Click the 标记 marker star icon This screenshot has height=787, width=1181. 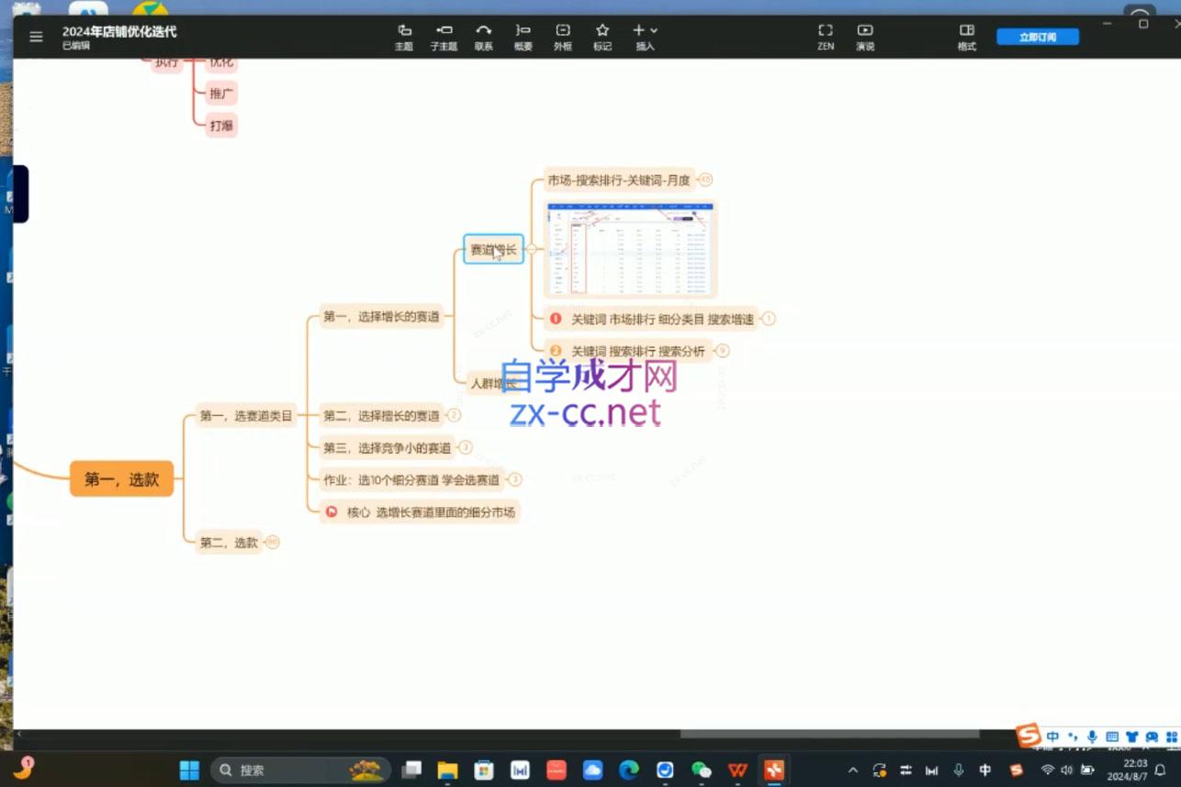(x=602, y=37)
